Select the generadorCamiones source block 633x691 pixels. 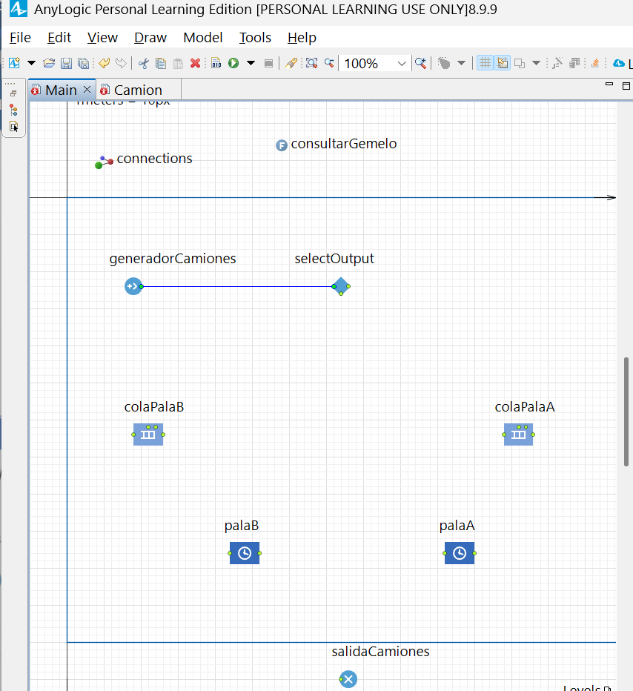click(x=133, y=286)
